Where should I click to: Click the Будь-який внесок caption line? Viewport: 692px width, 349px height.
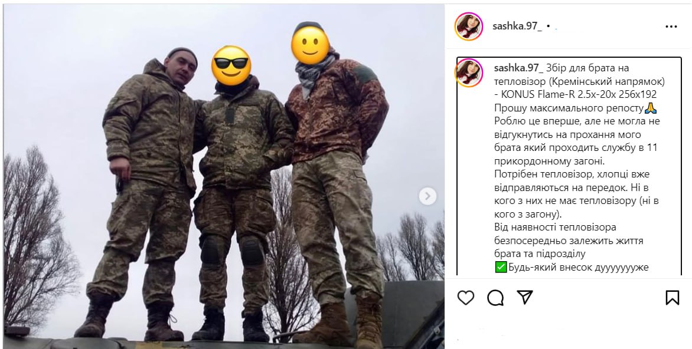[x=572, y=267]
